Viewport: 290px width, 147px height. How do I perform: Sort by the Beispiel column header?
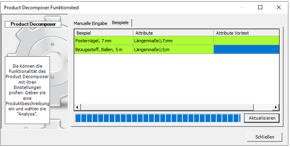[104, 33]
